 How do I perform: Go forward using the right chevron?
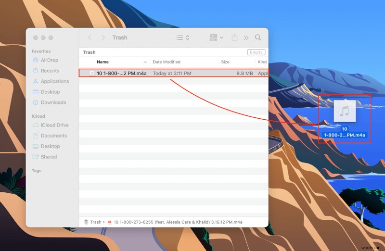pos(103,38)
